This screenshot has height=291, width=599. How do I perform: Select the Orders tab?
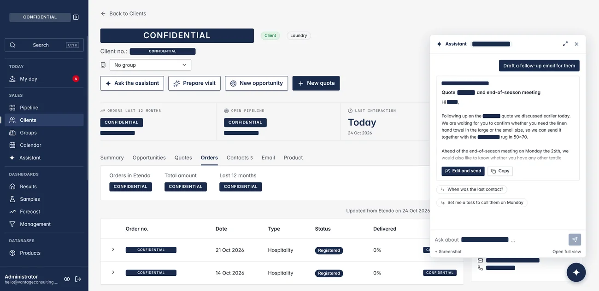(x=209, y=157)
